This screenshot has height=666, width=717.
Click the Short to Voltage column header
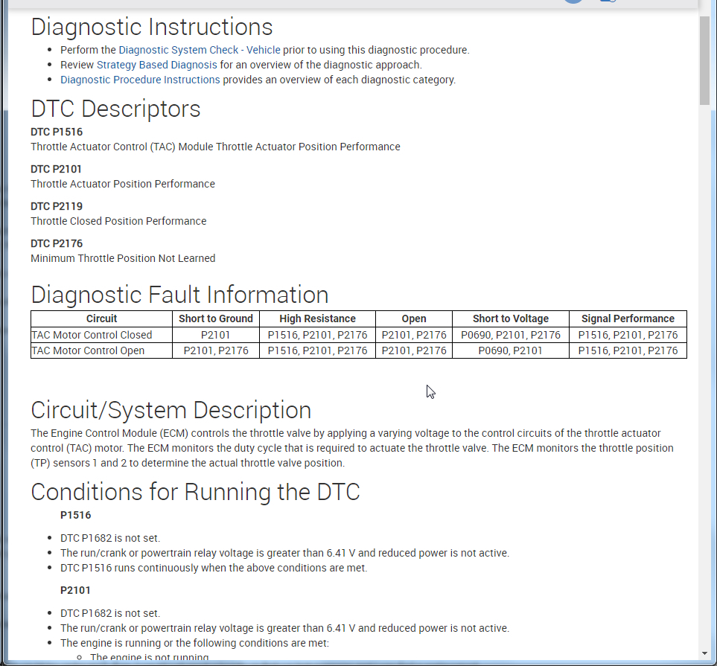[511, 318]
